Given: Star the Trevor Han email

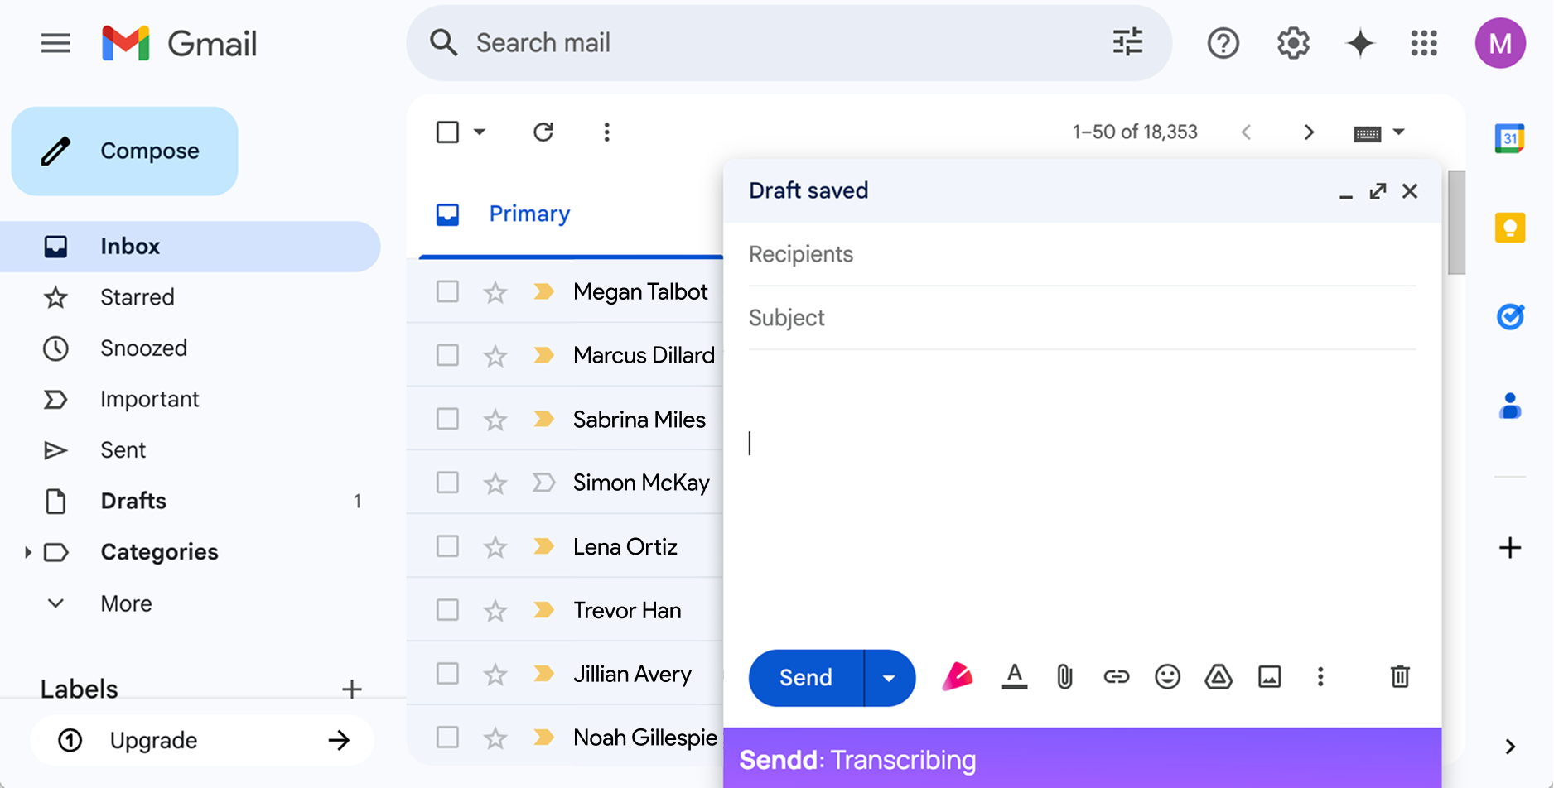Looking at the screenshot, I should point(495,610).
